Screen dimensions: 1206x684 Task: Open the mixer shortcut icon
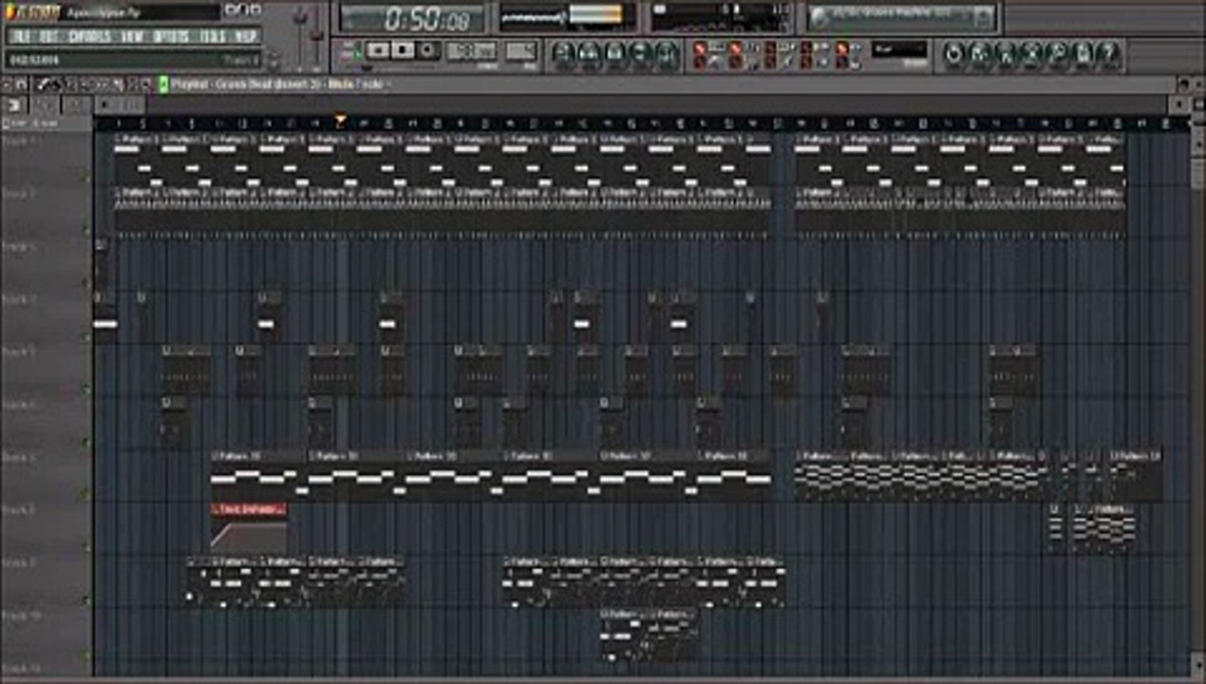tap(667, 55)
